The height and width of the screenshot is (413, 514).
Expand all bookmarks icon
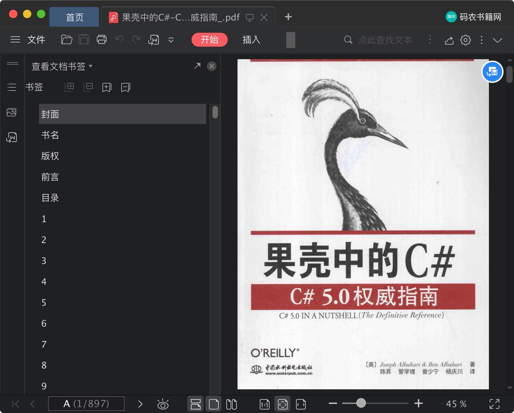tap(69, 87)
